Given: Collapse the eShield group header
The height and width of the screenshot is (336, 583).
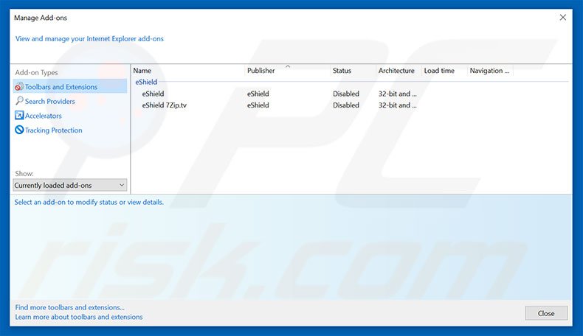Looking at the screenshot, I should click(x=146, y=83).
